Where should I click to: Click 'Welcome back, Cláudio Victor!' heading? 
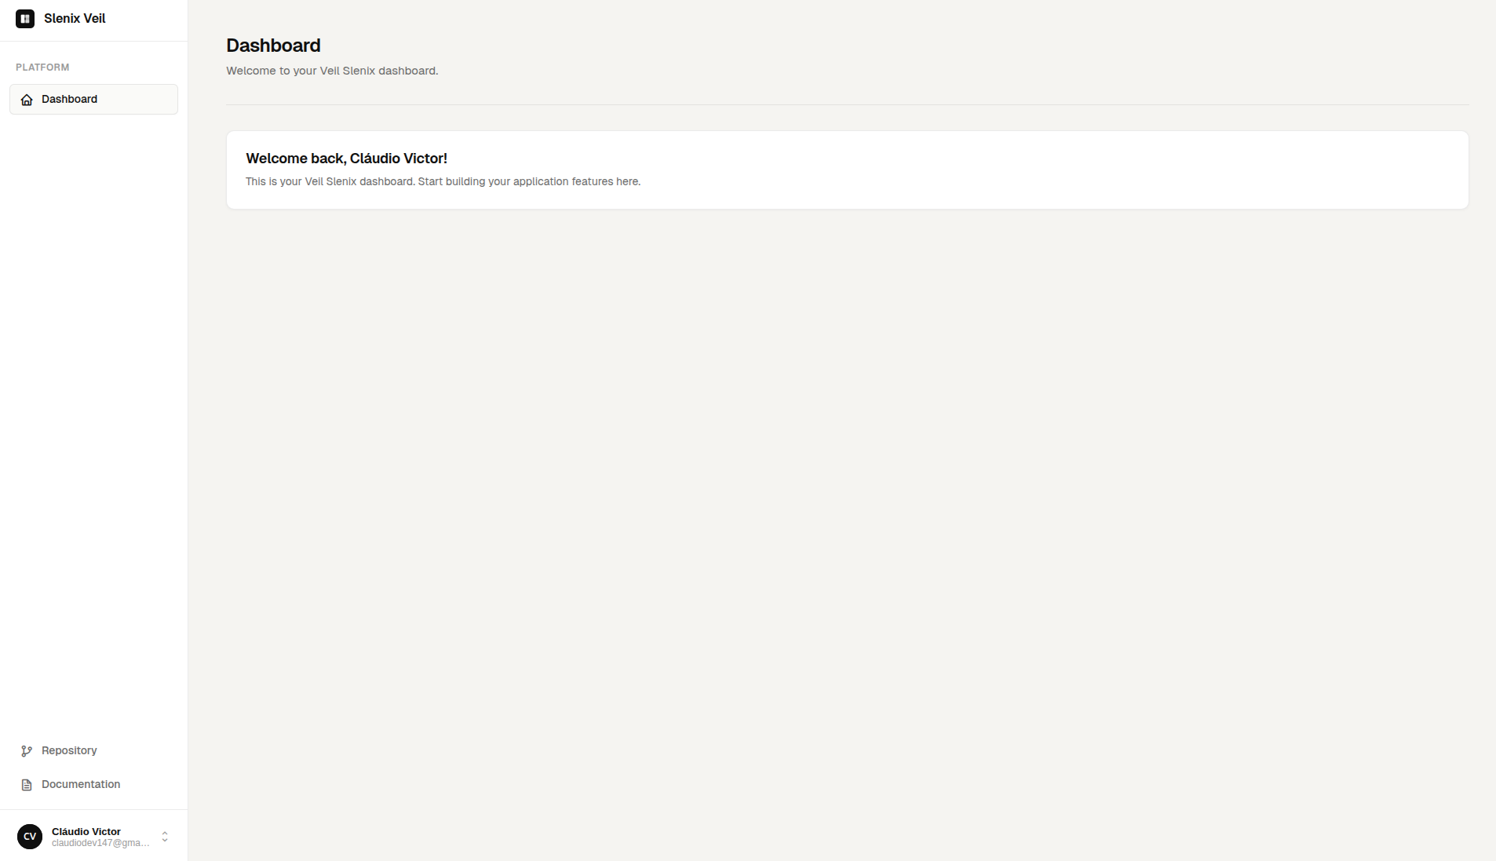(x=346, y=159)
